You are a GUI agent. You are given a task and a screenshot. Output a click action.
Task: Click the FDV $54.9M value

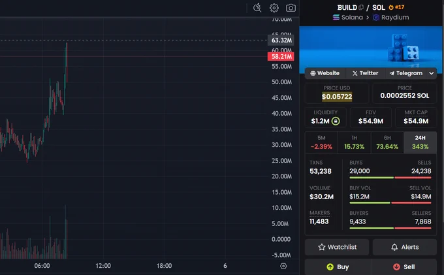pyautogui.click(x=371, y=121)
